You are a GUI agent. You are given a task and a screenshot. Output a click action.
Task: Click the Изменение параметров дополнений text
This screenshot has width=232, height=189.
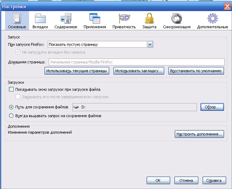click(40, 132)
